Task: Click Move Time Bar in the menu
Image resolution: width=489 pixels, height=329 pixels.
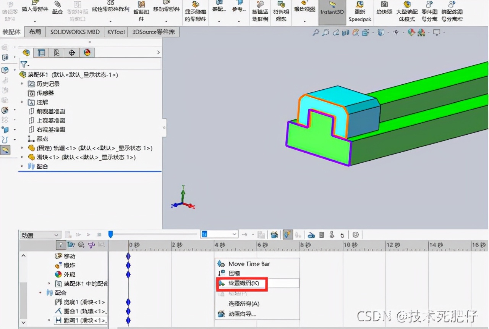Action: [x=249, y=264]
